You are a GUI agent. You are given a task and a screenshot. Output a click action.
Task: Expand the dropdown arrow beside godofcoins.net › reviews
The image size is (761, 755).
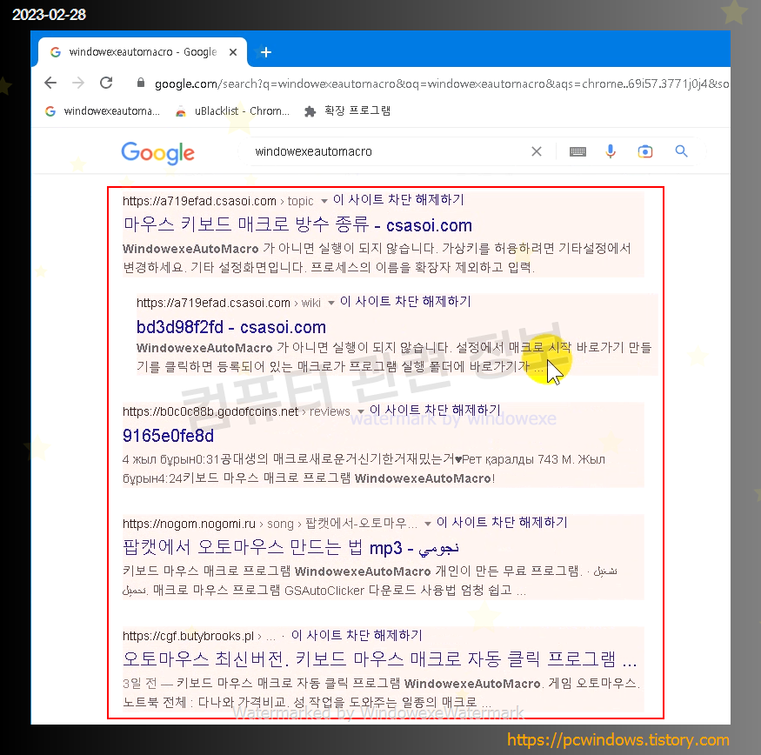[361, 411]
